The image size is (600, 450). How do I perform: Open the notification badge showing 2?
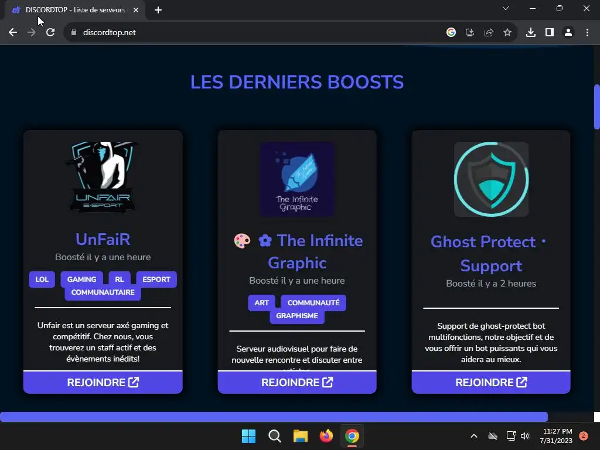coord(584,436)
